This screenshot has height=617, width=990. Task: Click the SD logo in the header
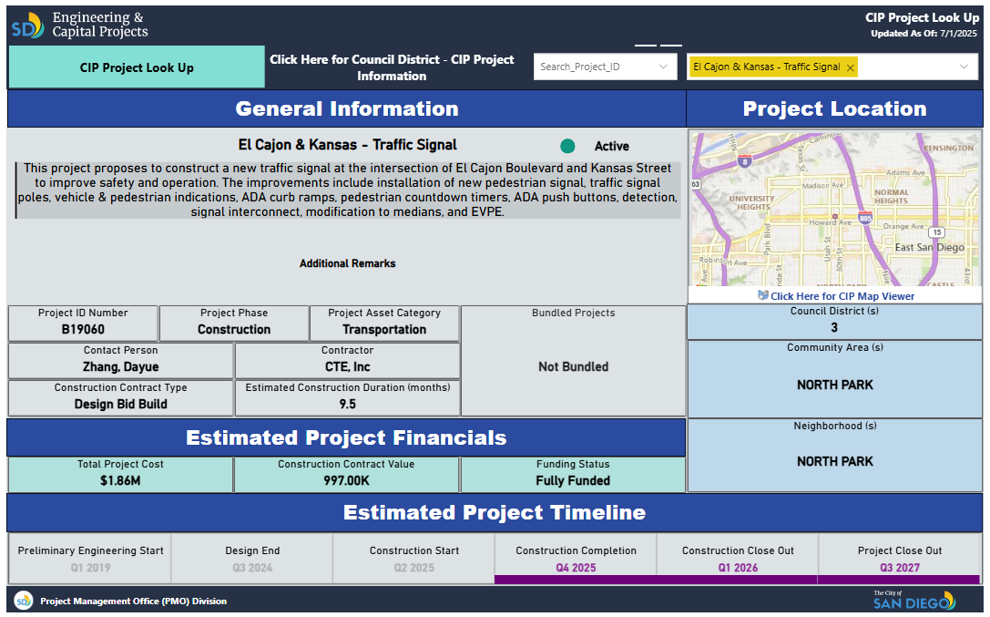pos(27,26)
